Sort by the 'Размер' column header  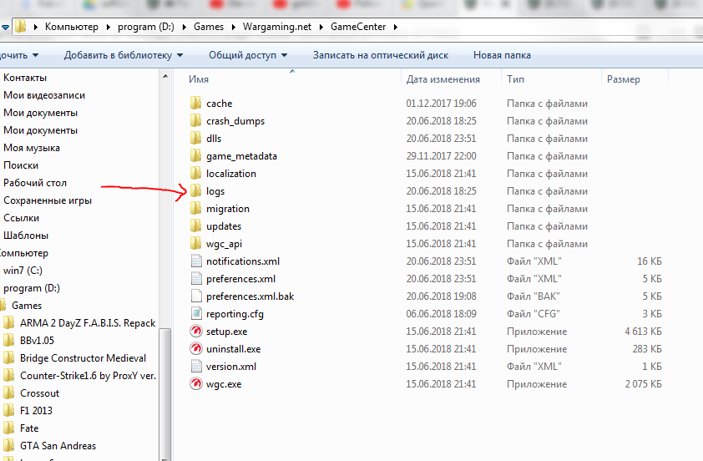pos(624,79)
